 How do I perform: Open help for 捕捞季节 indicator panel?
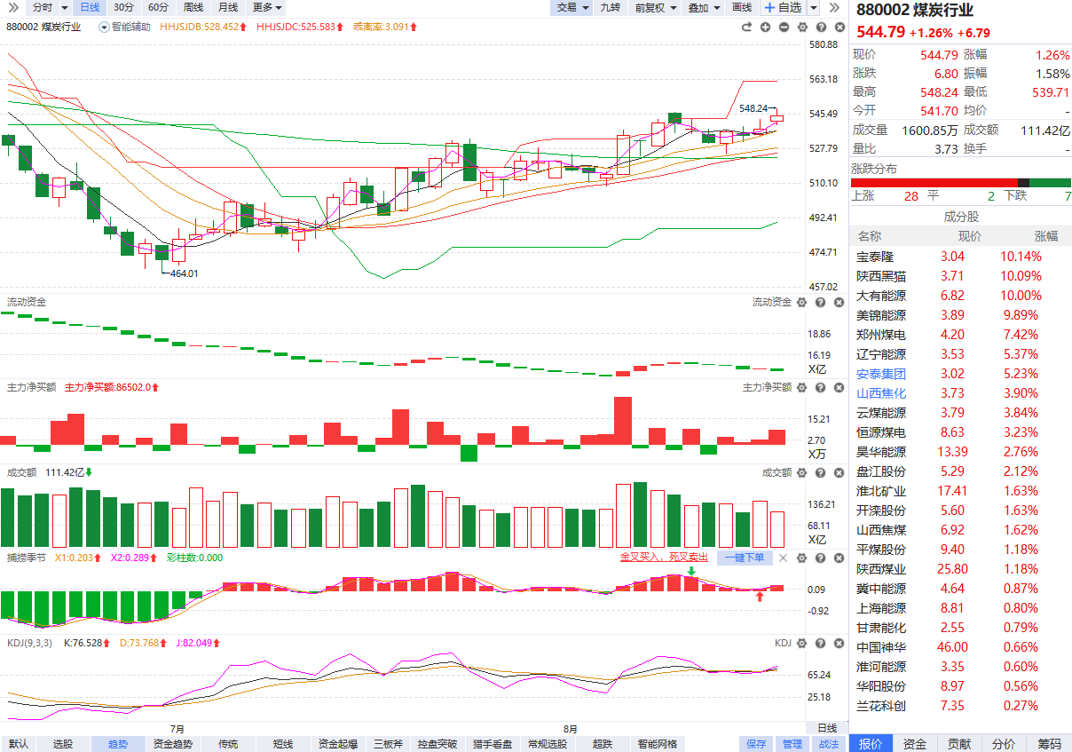819,558
